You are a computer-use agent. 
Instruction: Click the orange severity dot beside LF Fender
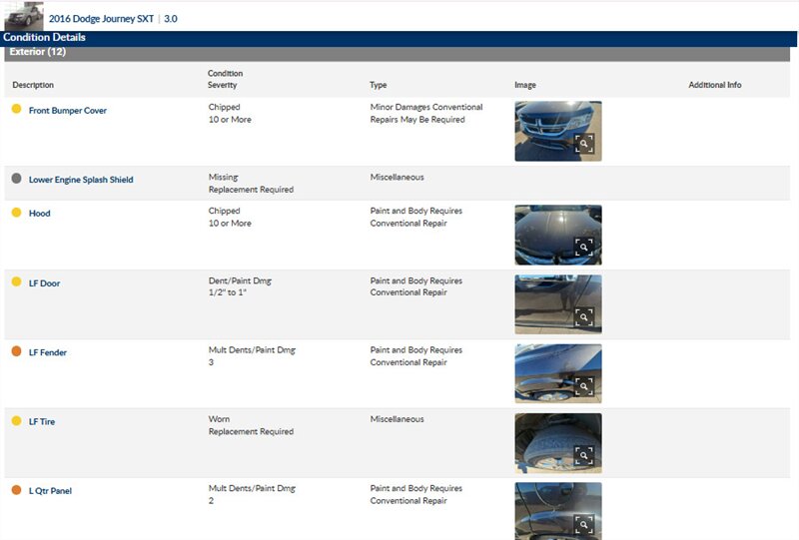pos(16,351)
